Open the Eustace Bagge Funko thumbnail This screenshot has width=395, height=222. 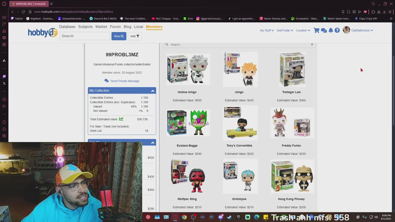click(188, 123)
